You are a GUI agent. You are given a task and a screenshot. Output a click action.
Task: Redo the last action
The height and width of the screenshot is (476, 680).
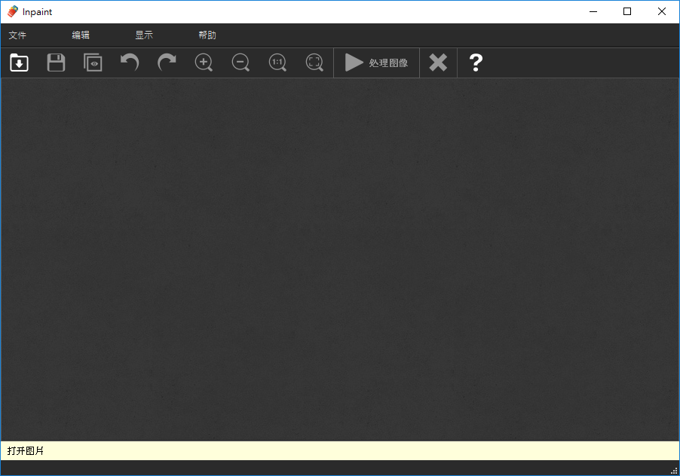coord(167,63)
